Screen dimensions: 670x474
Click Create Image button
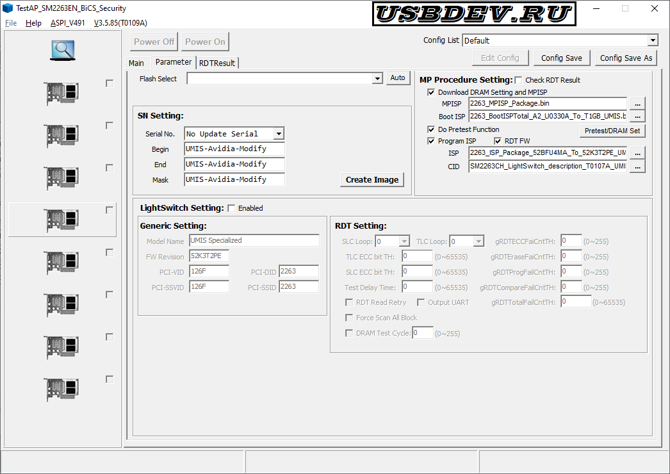tap(372, 180)
